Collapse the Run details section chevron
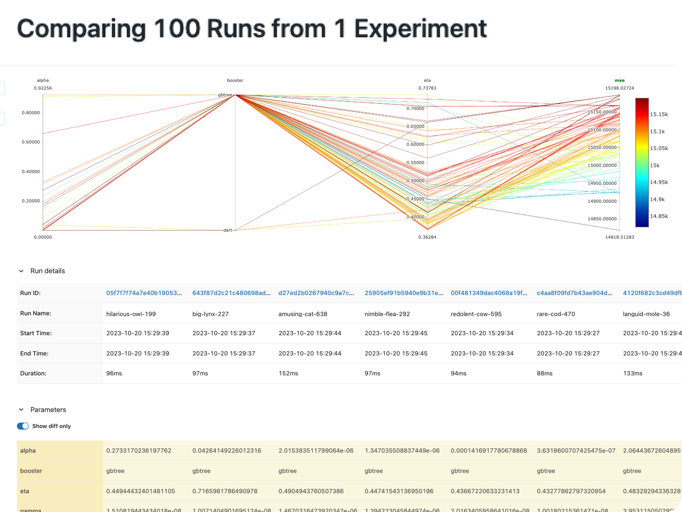 coord(21,271)
